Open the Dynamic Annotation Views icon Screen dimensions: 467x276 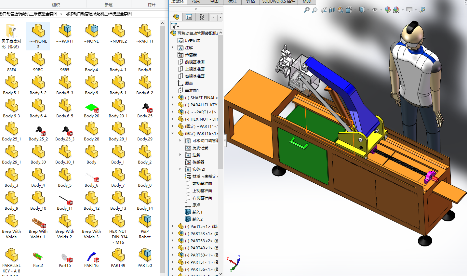[340, 10]
